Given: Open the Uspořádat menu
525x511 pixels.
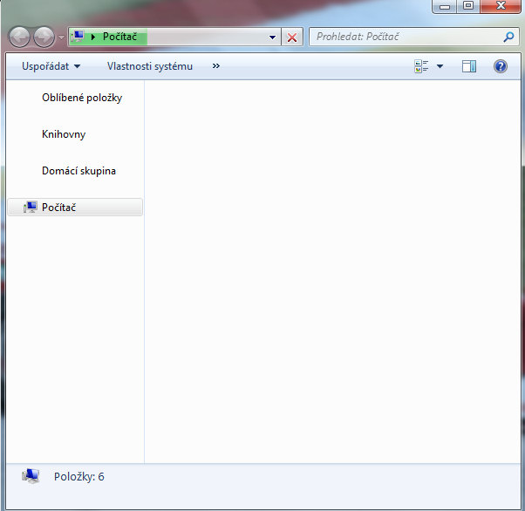Looking at the screenshot, I should (x=51, y=66).
